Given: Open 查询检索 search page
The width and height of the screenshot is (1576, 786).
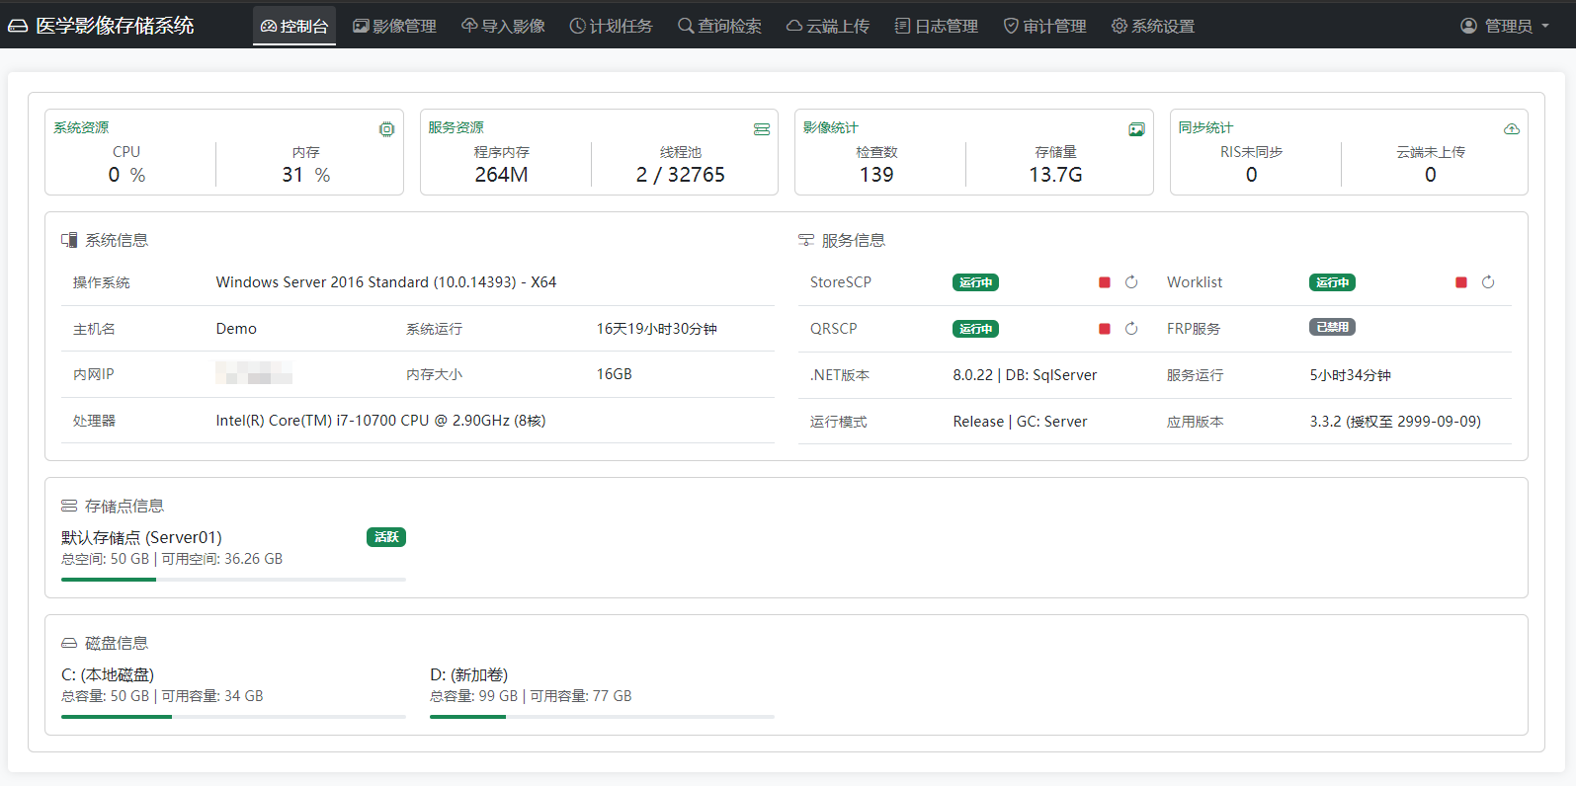Looking at the screenshot, I should [719, 26].
